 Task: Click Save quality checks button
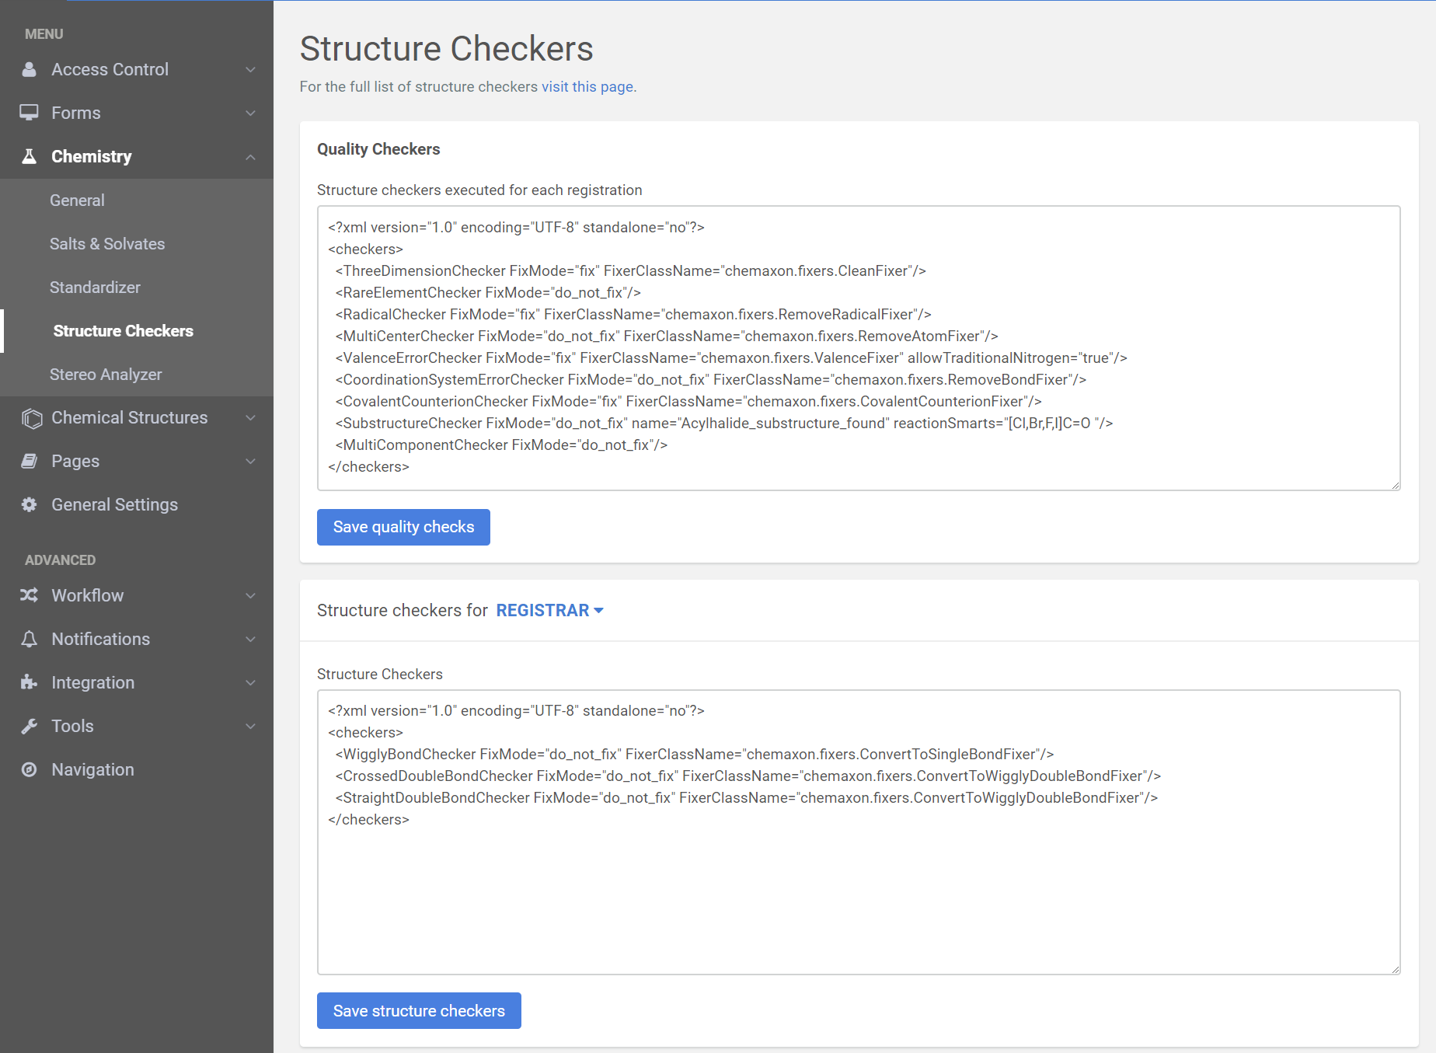pos(403,527)
